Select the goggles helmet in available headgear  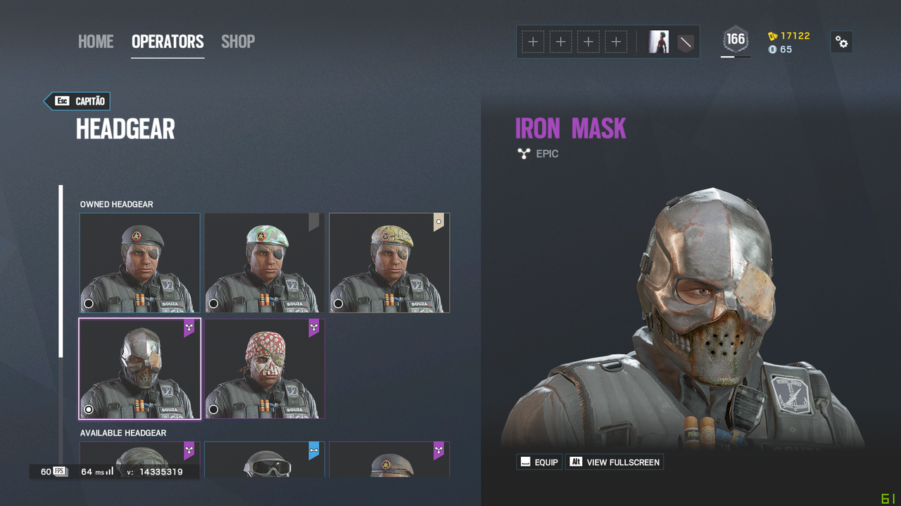click(x=265, y=460)
